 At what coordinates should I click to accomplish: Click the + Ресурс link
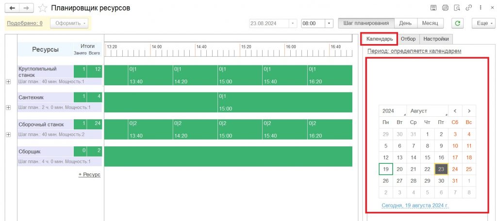pyautogui.click(x=89, y=174)
